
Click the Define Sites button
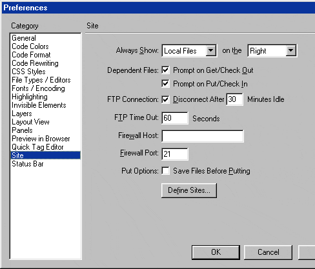click(x=189, y=190)
